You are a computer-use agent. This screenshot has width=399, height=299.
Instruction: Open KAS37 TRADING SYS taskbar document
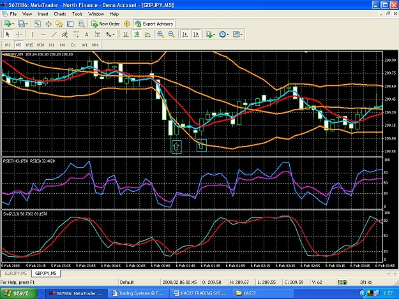[x=201, y=293]
